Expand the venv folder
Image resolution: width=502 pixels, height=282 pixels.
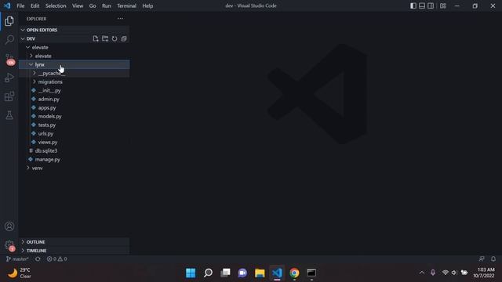click(x=74, y=168)
